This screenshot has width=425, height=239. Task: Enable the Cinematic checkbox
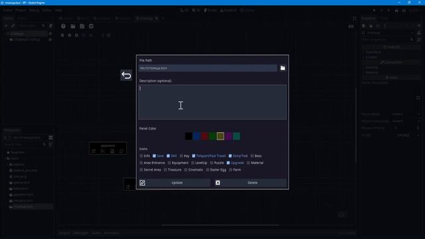[186, 170]
